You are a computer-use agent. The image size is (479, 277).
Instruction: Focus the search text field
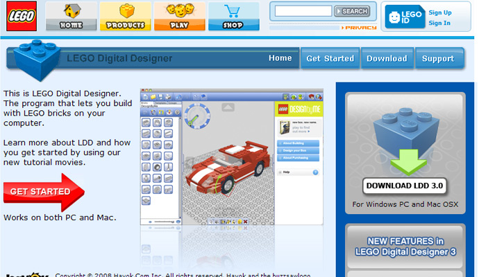[x=303, y=11]
